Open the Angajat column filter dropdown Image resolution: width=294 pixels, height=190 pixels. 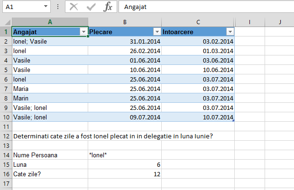tap(83, 32)
